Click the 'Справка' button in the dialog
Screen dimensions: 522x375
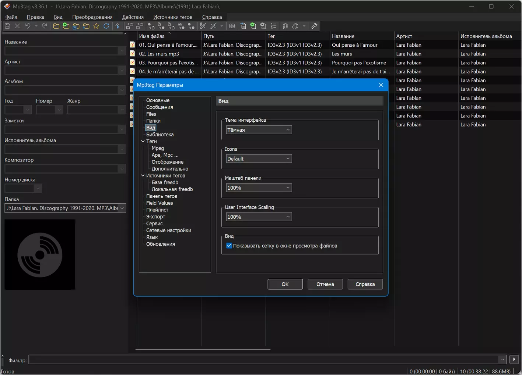coord(365,284)
